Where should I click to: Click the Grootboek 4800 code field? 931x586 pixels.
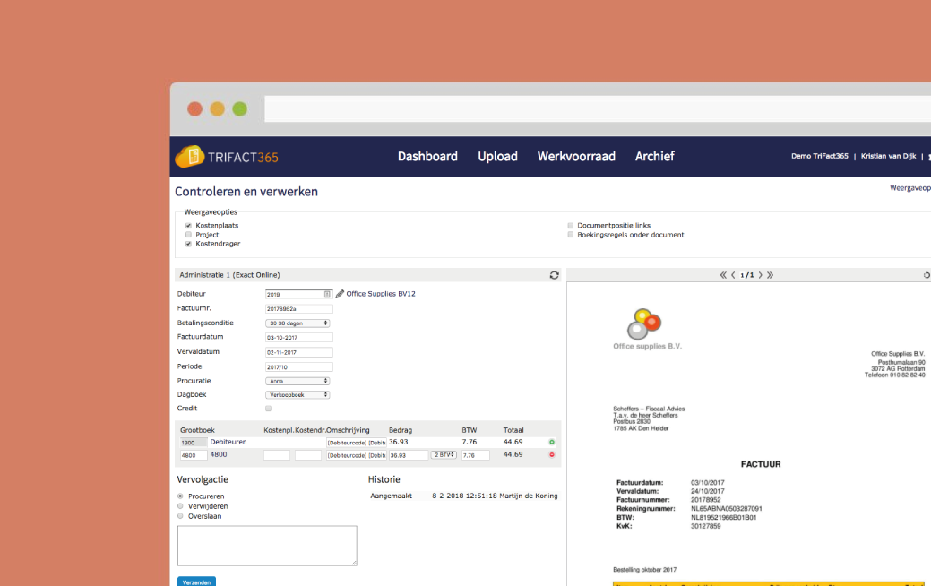point(194,455)
